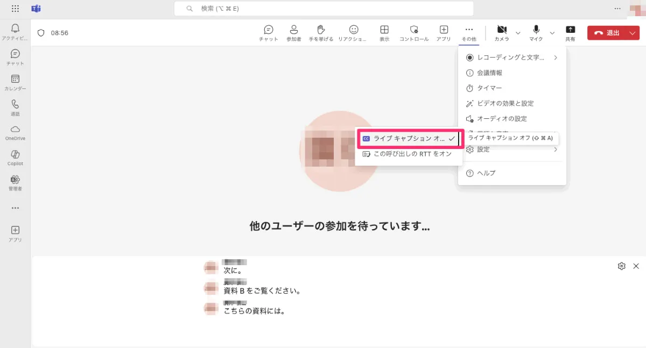Image resolution: width=646 pixels, height=348 pixels.
Task: Click inside the 検索 search field
Action: point(323,9)
